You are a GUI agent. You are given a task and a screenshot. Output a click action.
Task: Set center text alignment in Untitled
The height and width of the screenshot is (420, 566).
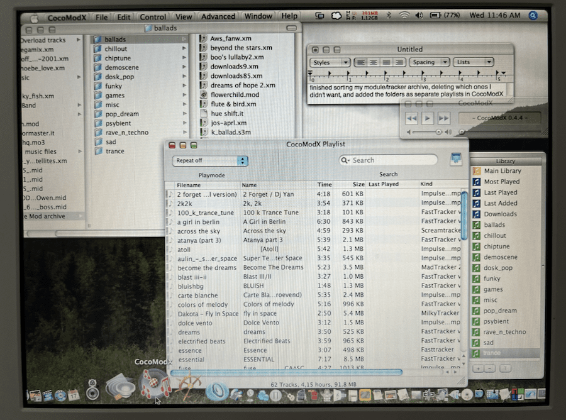click(x=373, y=62)
